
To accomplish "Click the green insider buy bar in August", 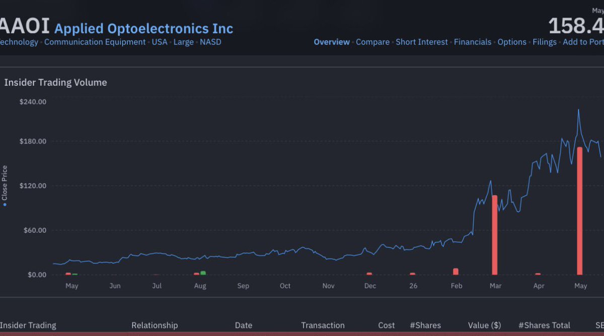I will [203, 273].
